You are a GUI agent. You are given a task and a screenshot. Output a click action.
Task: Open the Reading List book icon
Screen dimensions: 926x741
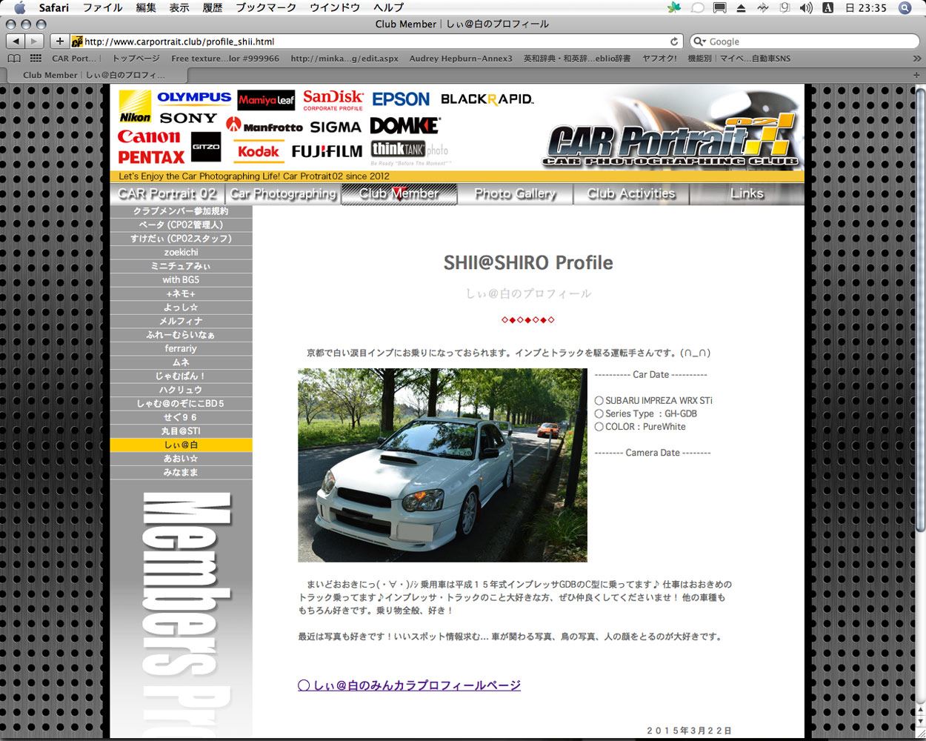[14, 59]
